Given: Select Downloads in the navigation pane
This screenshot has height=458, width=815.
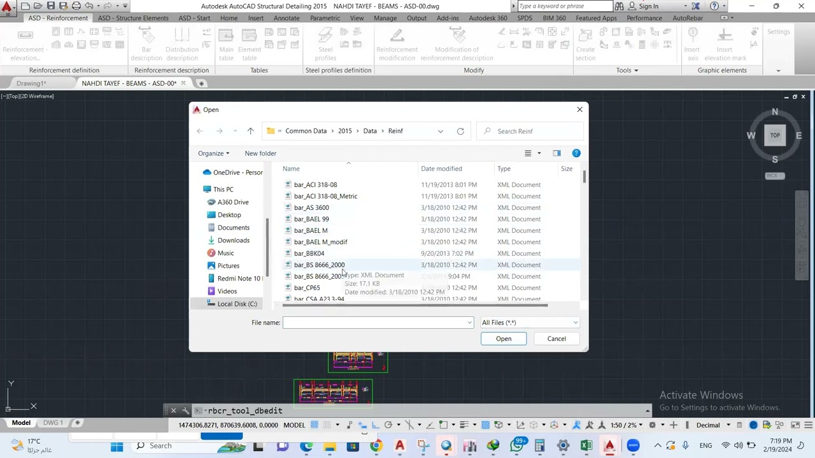Looking at the screenshot, I should (233, 240).
